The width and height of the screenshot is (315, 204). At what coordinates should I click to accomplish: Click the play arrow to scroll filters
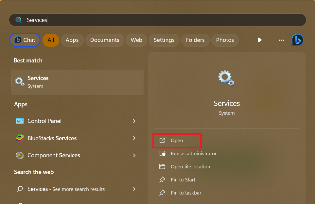coord(260,40)
